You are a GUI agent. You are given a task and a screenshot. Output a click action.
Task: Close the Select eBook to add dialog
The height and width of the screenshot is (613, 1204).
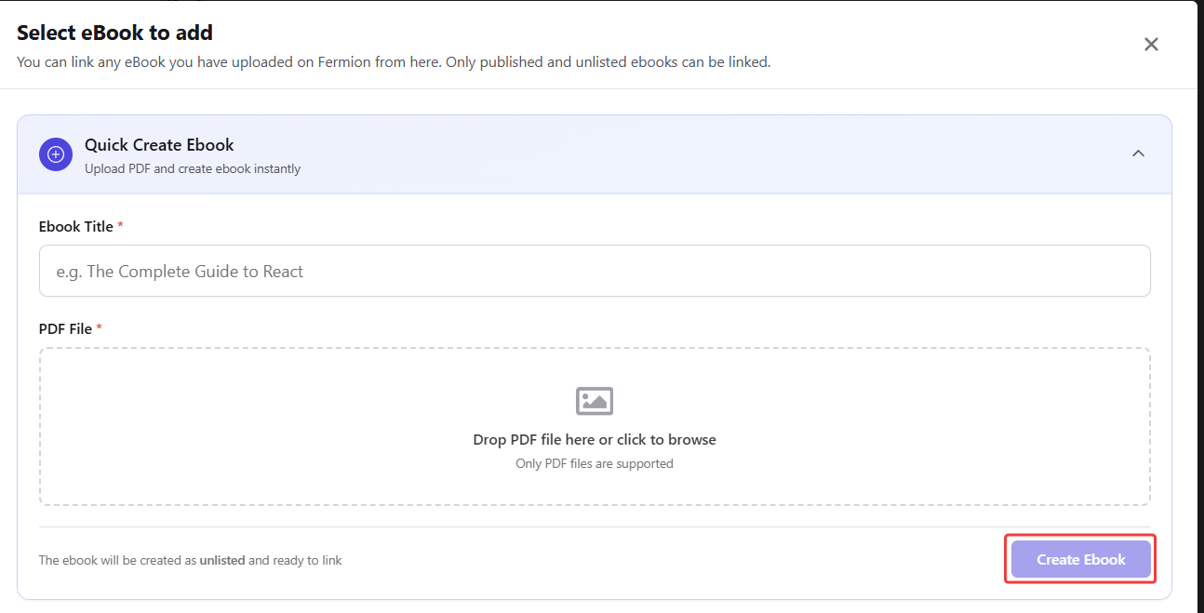pyautogui.click(x=1151, y=45)
